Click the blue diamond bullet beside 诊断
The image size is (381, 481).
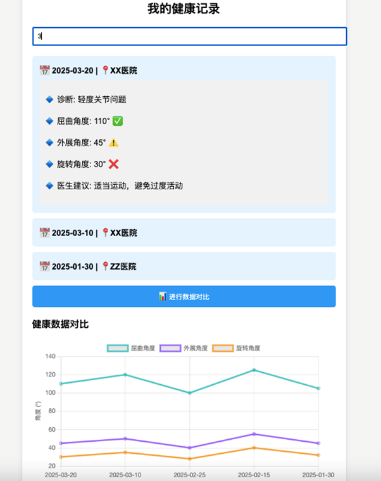coord(49,99)
